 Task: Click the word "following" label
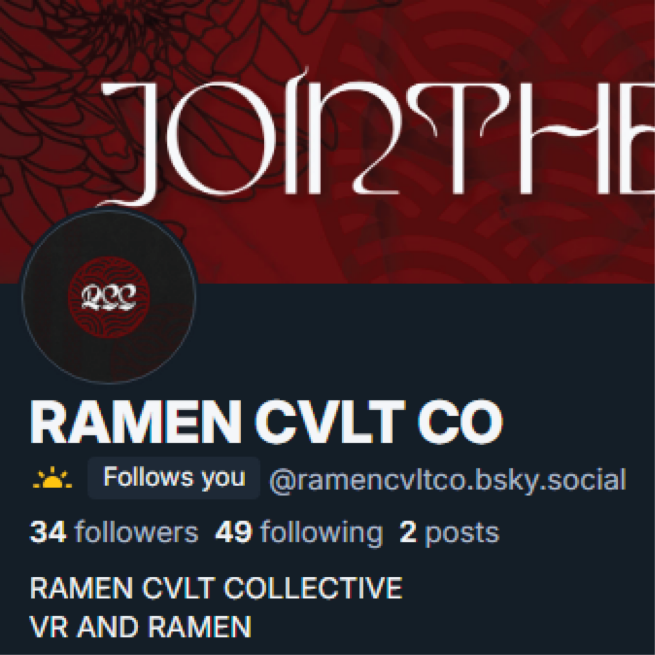click(322, 533)
